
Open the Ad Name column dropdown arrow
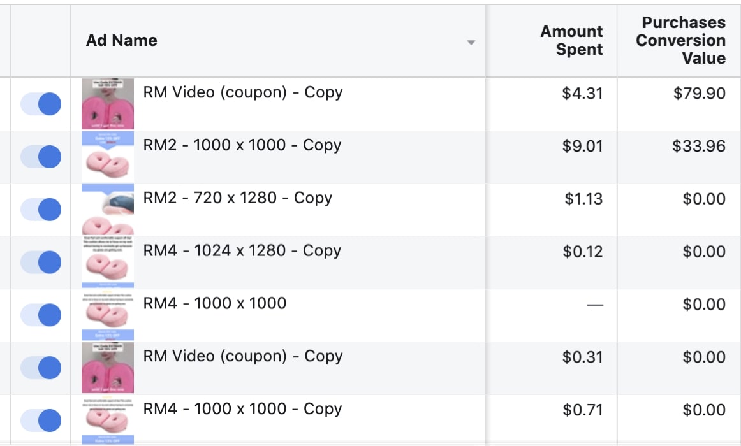pyautogui.click(x=471, y=43)
